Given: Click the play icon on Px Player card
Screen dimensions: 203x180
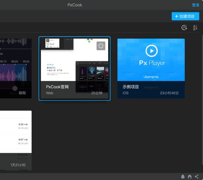Looking at the screenshot, I should (x=152, y=51).
